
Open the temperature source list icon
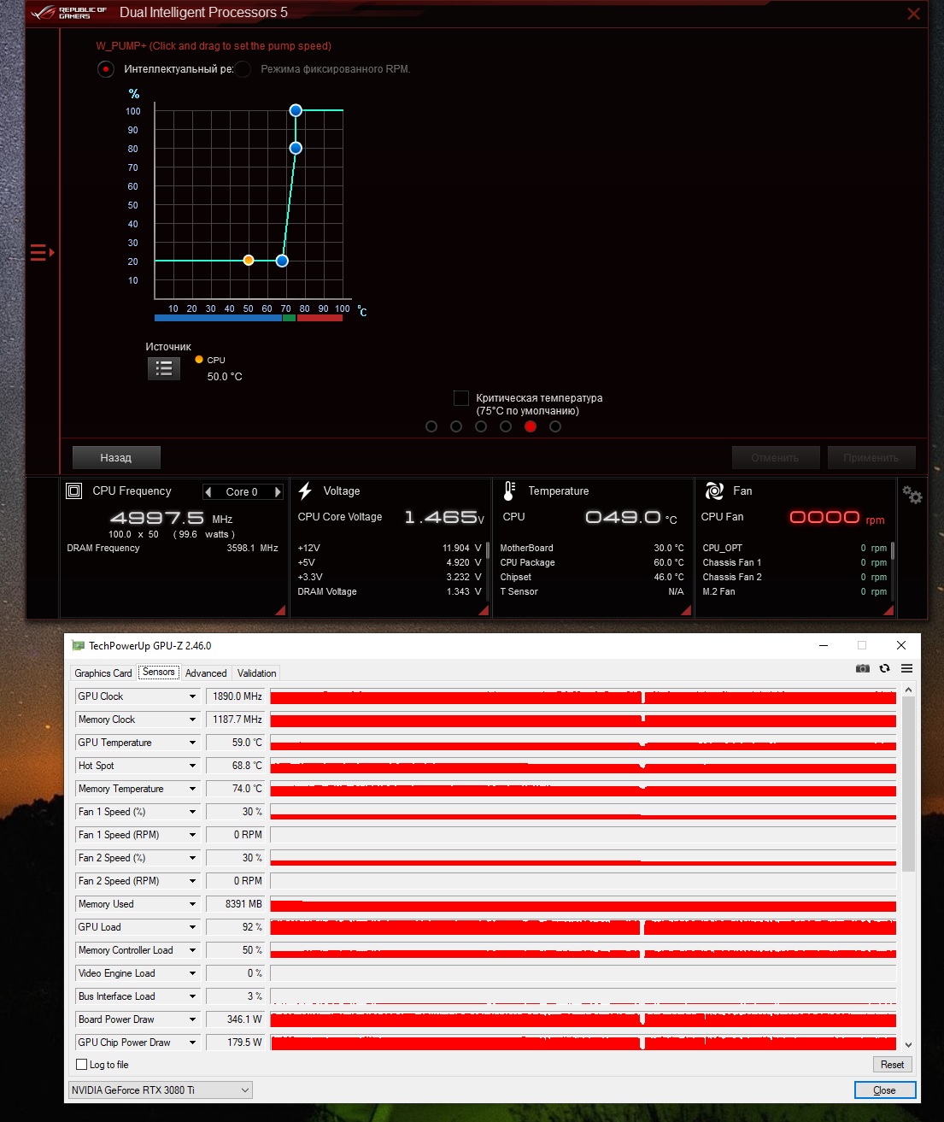(164, 368)
